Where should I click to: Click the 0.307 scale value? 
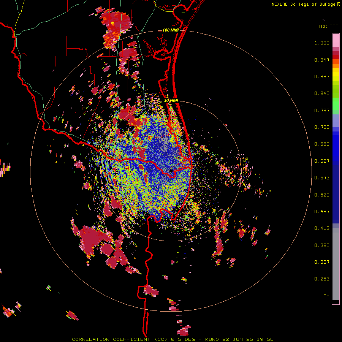click(322, 262)
